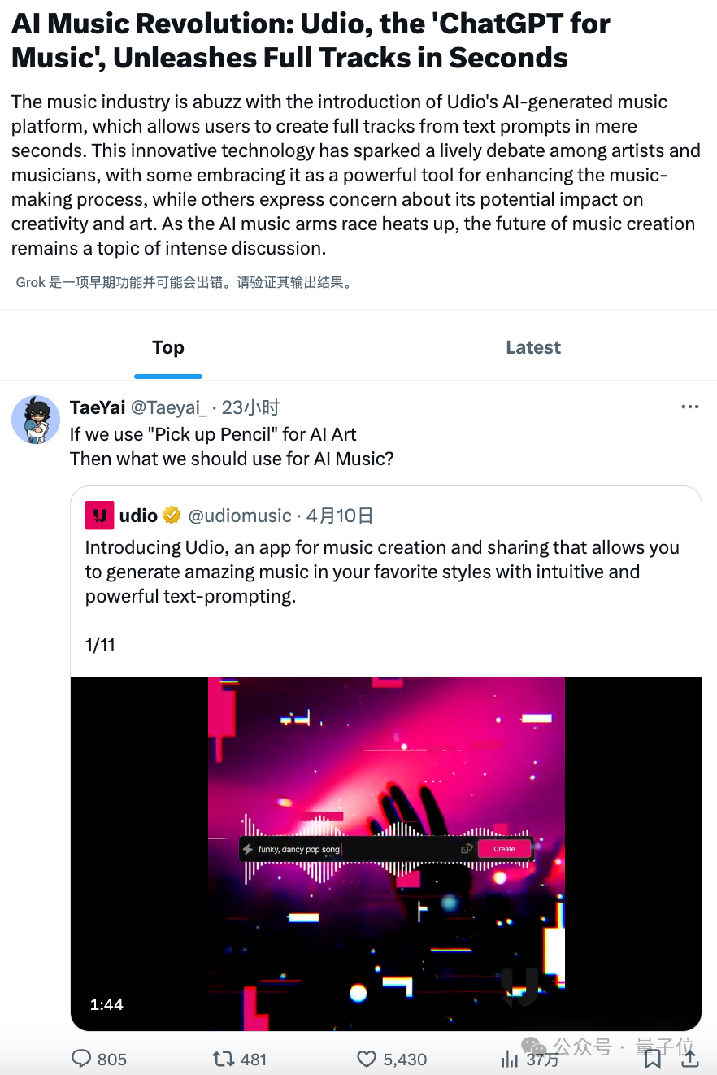This screenshot has height=1075, width=717.
Task: Open the @udiomusic handle link
Action: pos(240,516)
